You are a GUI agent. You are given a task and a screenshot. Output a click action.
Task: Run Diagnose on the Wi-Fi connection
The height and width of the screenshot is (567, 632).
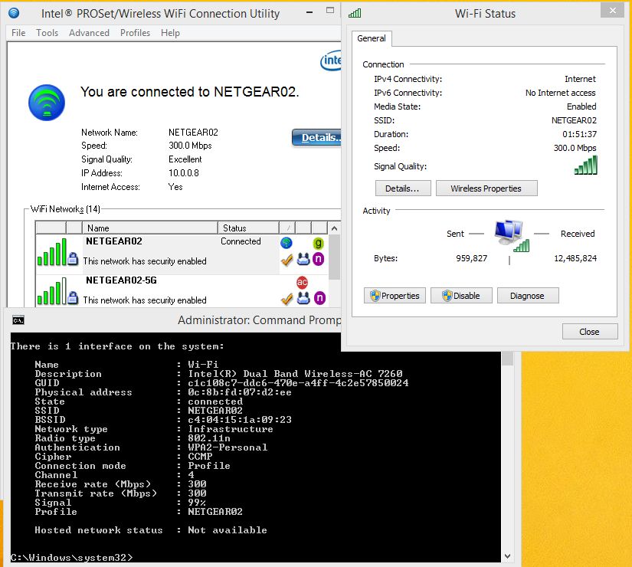(528, 296)
